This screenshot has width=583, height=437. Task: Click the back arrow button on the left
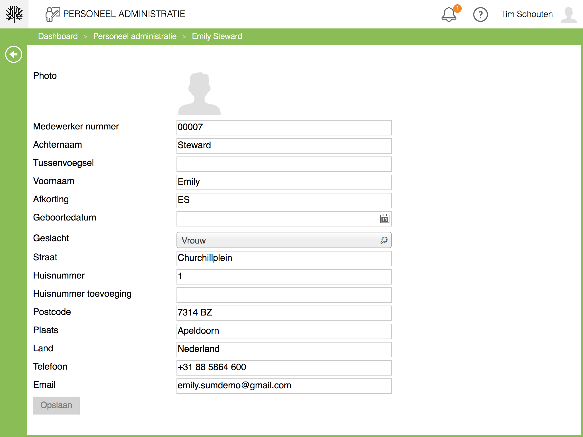coord(13,54)
